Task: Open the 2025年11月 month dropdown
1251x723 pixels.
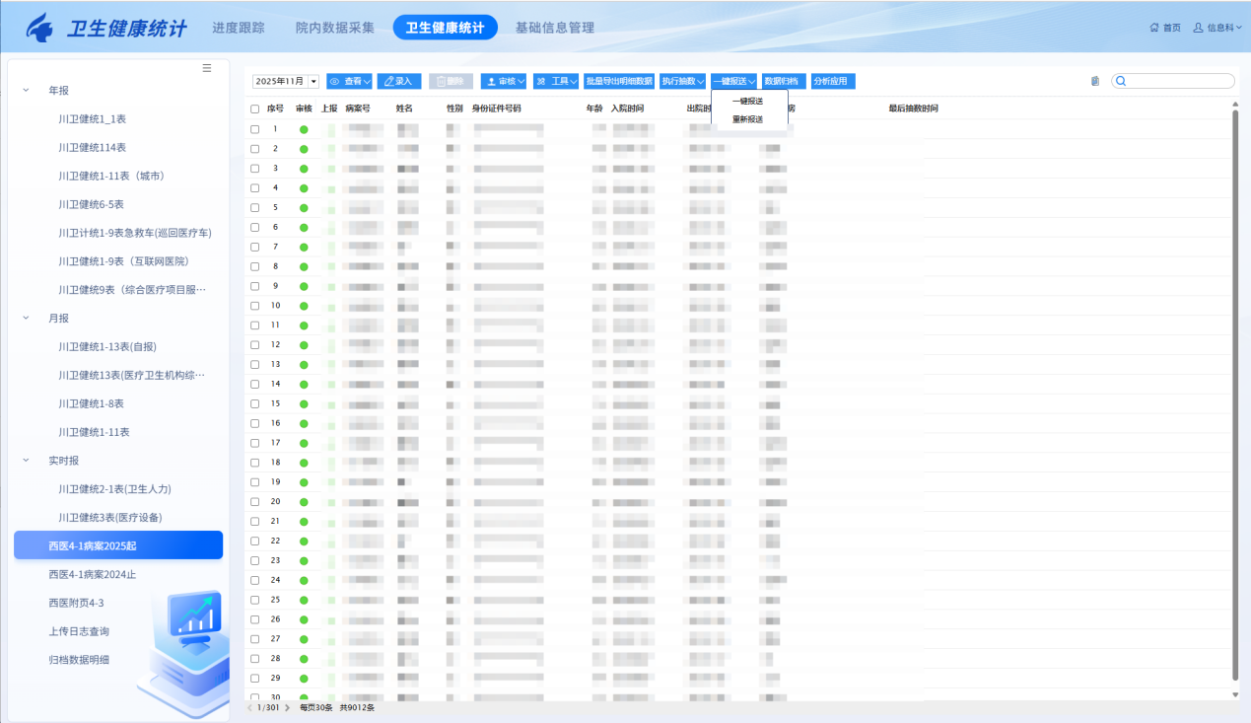Action: pos(313,81)
